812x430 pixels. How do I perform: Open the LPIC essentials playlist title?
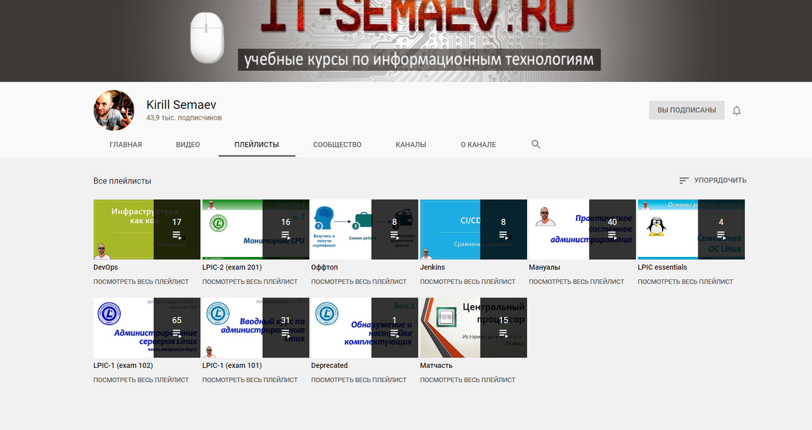click(x=662, y=267)
